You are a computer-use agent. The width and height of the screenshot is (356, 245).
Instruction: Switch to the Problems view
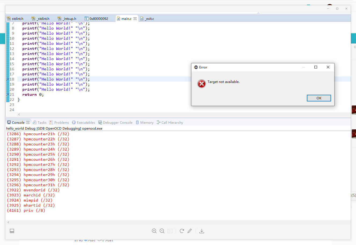(x=59, y=122)
